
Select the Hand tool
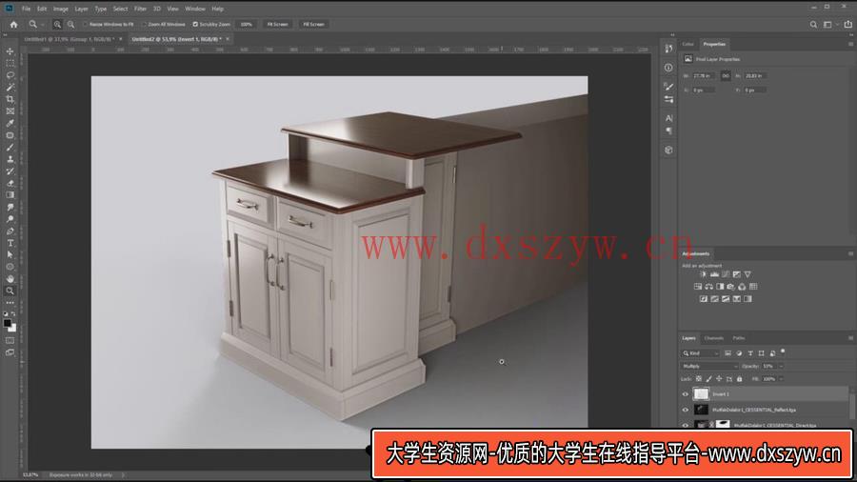[10, 279]
